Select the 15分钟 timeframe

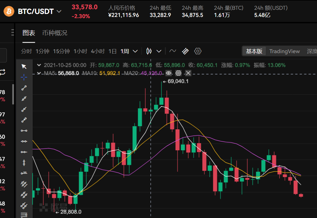tap(61, 51)
